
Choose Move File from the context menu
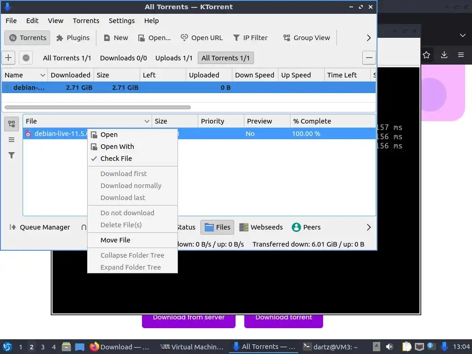132,240
